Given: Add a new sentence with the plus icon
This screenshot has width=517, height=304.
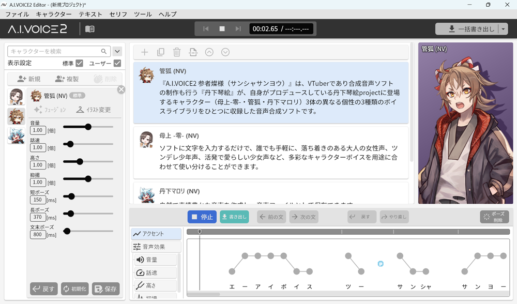Looking at the screenshot, I should point(144,52).
